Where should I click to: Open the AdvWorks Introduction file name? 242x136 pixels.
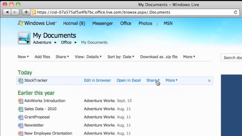tap(45, 101)
